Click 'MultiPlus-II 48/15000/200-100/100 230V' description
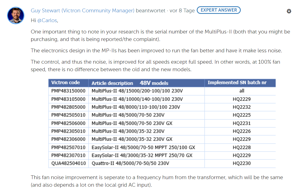293x196 pixels. [x=137, y=91]
